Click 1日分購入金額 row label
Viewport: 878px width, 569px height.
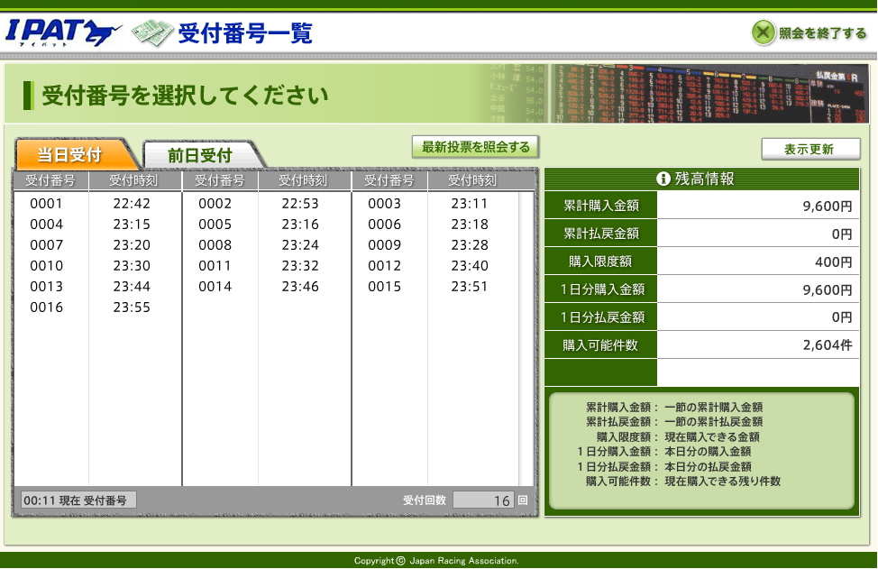point(600,289)
